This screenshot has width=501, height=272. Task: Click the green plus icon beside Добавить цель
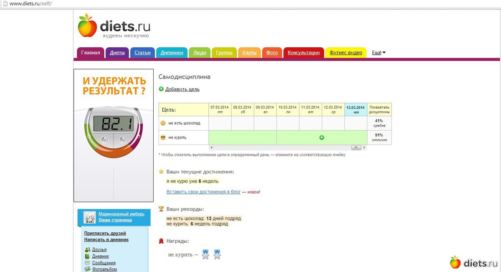point(161,89)
